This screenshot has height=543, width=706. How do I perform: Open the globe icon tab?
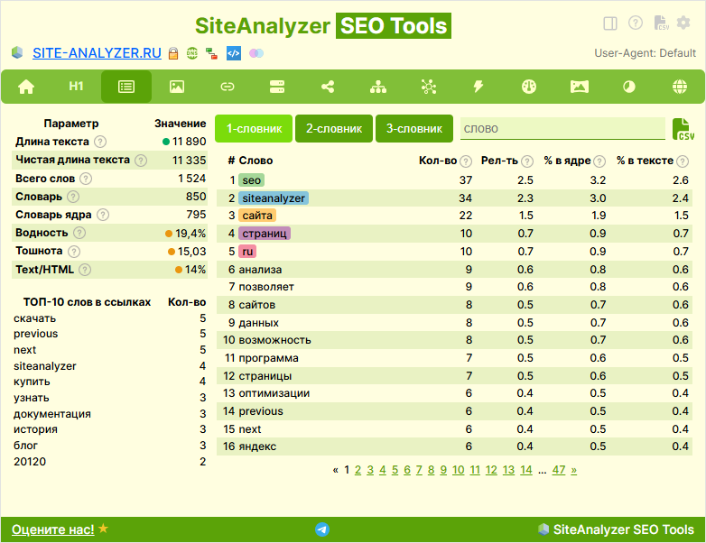[679, 87]
